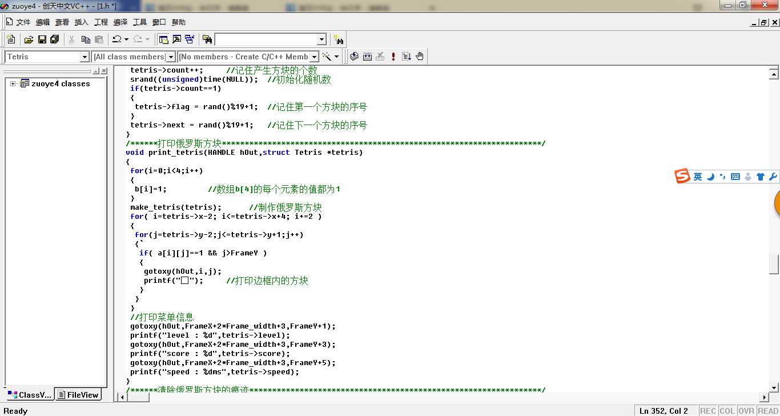Open the 查看 menu

click(62, 22)
